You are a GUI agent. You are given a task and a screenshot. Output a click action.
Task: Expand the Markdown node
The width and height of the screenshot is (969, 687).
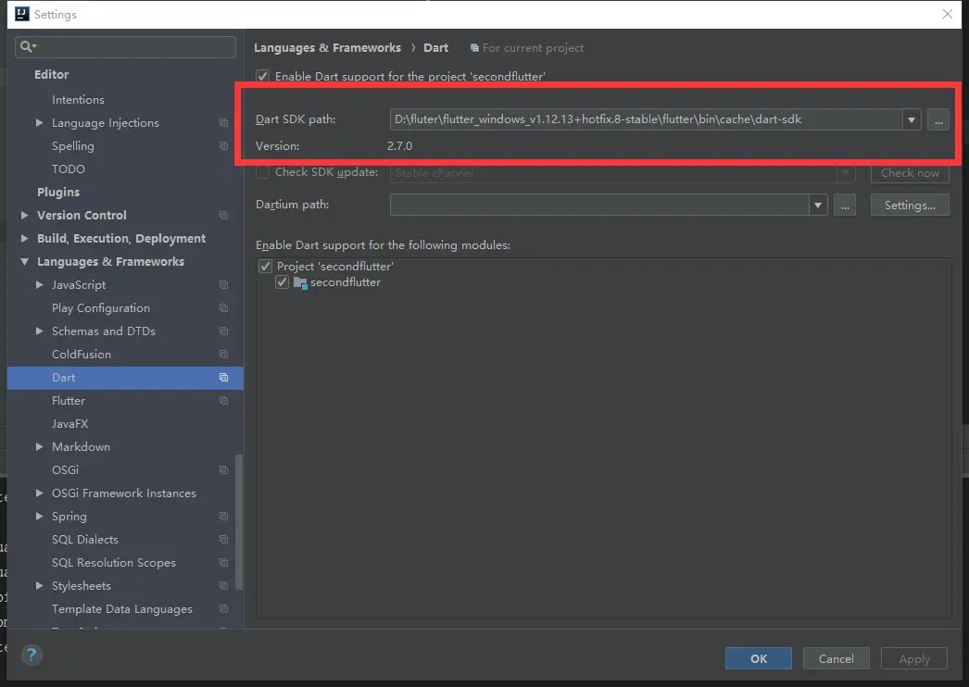(x=39, y=446)
